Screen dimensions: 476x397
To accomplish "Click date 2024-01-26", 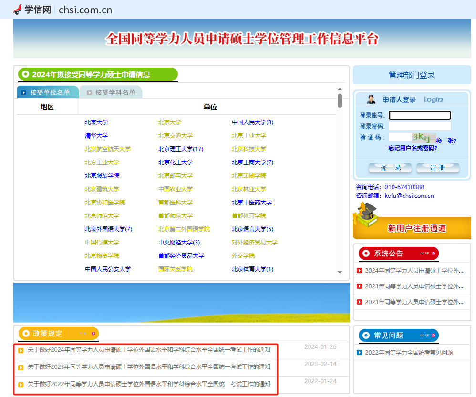I will coord(320,346).
